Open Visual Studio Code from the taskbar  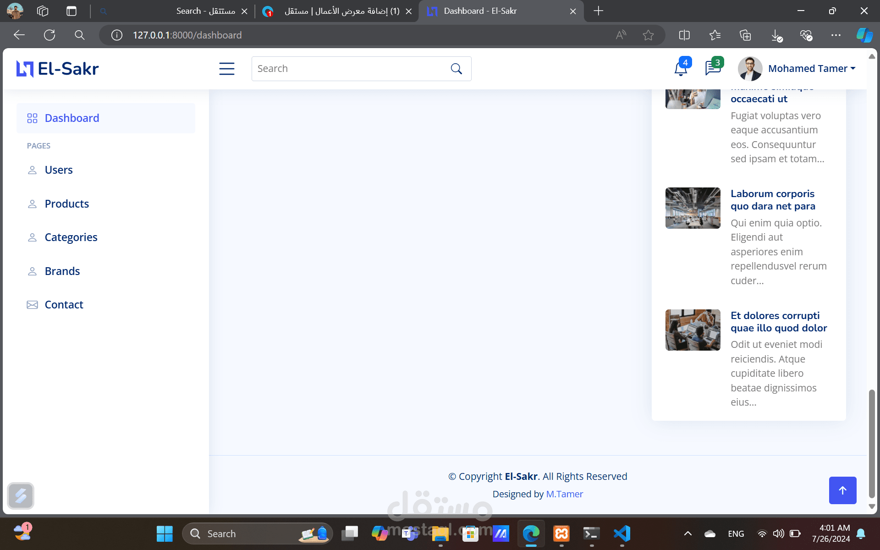coord(622,533)
